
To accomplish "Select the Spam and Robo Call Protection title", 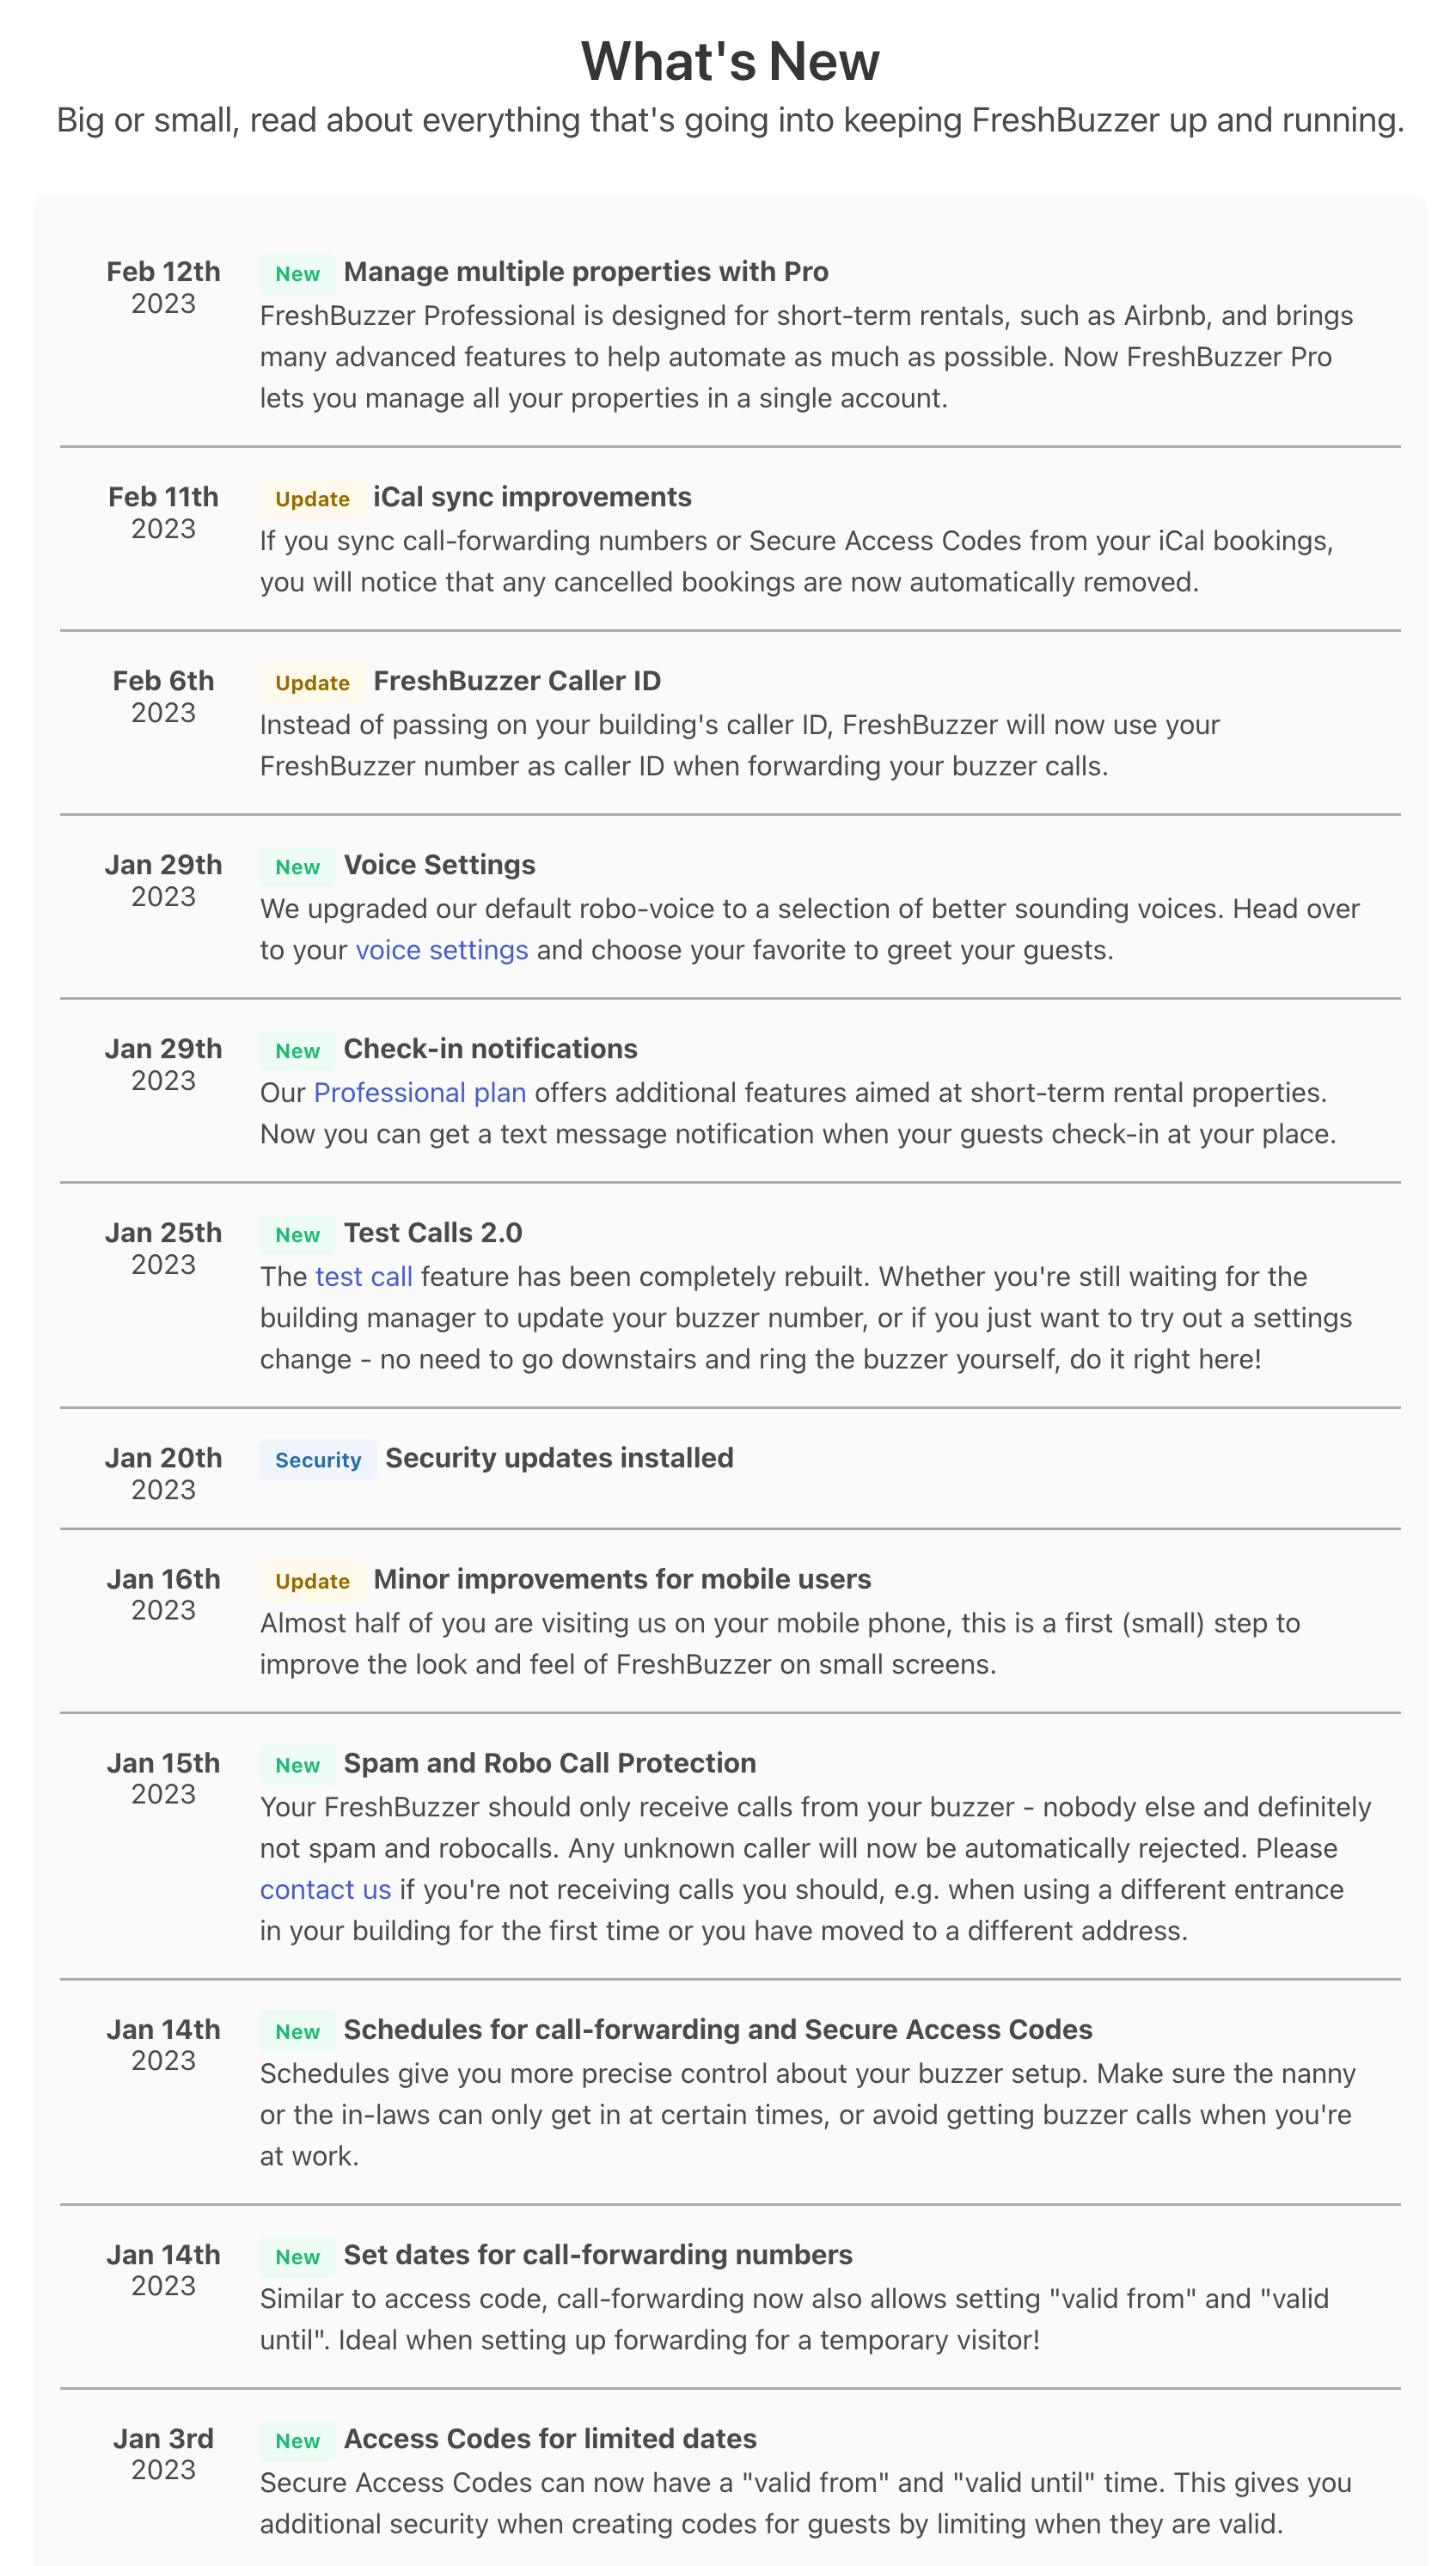I will click(x=549, y=1763).
